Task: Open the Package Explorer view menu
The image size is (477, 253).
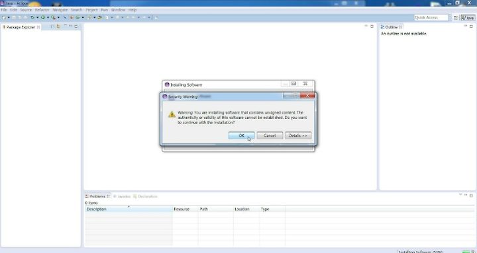Action: point(65,26)
